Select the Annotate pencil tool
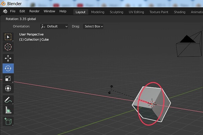The image size is (203, 135). (x=8, y=100)
